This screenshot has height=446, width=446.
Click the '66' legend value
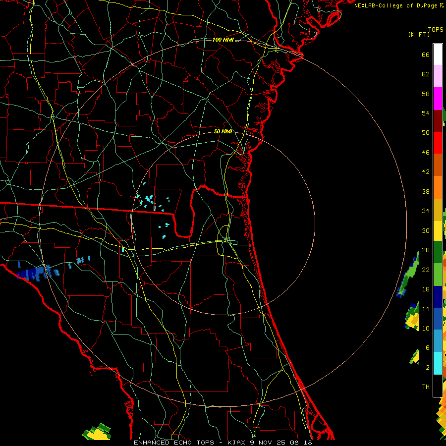tap(426, 55)
